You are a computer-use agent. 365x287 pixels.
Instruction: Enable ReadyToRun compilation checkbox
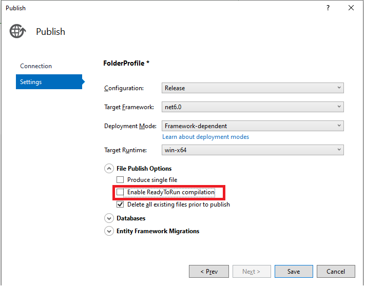point(120,192)
